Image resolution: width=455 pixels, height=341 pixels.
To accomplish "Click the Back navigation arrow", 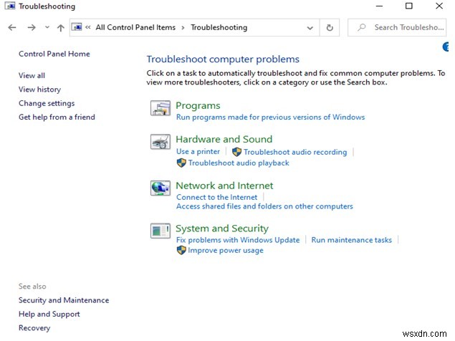I will click(12, 27).
